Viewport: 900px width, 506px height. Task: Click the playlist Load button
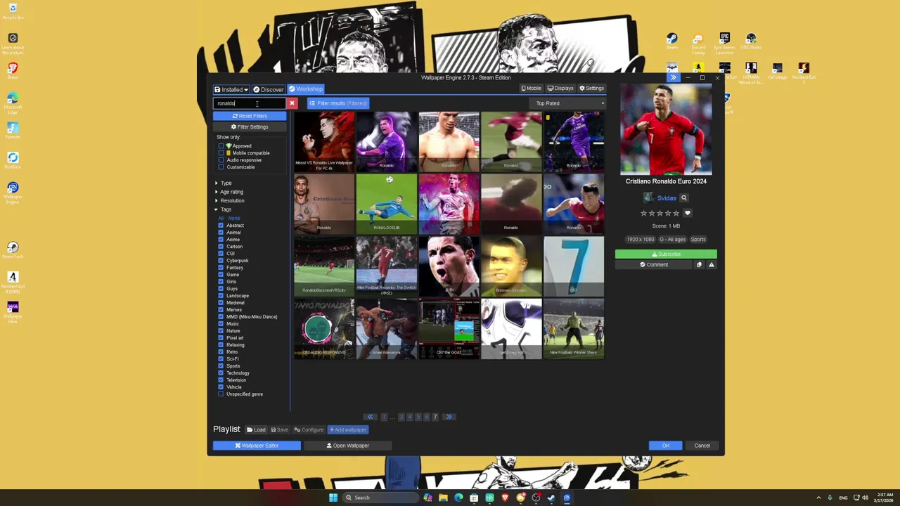click(x=256, y=430)
